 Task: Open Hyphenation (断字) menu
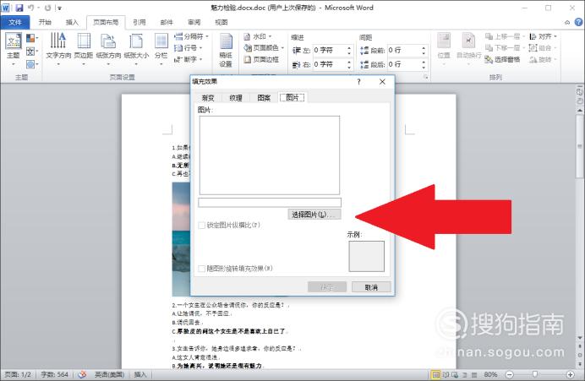pyautogui.click(x=189, y=59)
